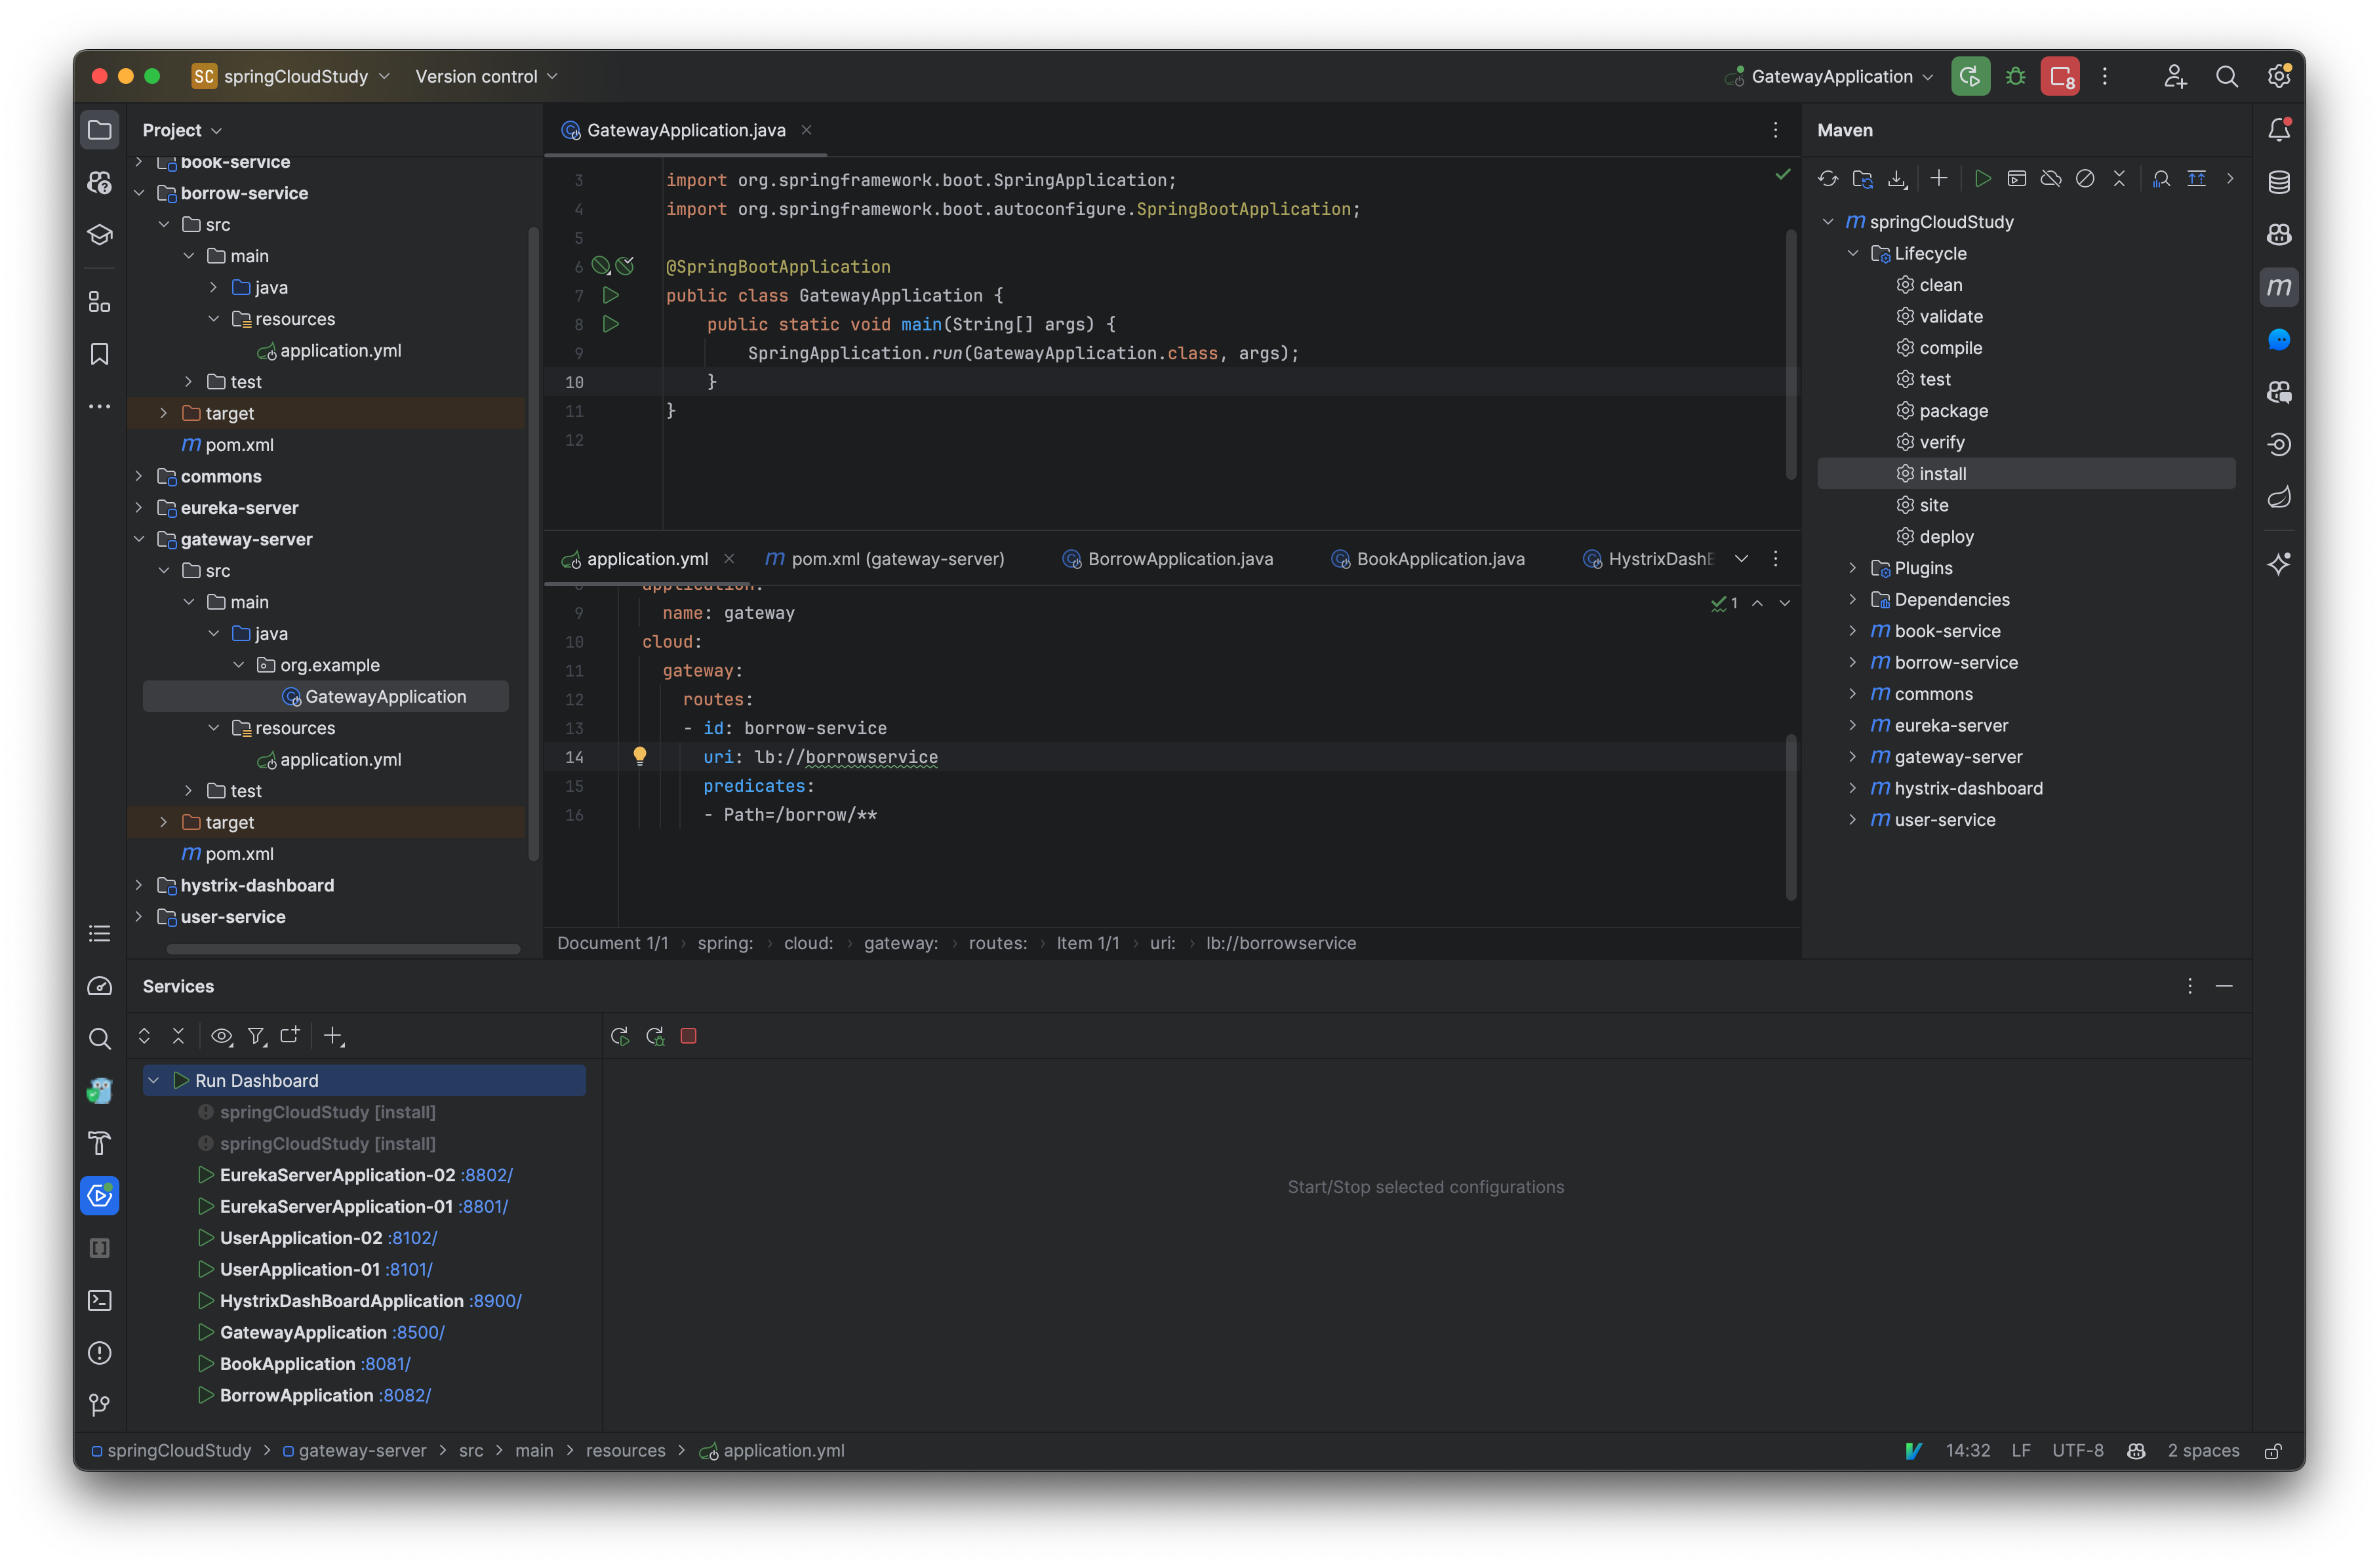The width and height of the screenshot is (2379, 1568).
Task: Expand the eureka-server module in project tree
Action: click(x=140, y=508)
